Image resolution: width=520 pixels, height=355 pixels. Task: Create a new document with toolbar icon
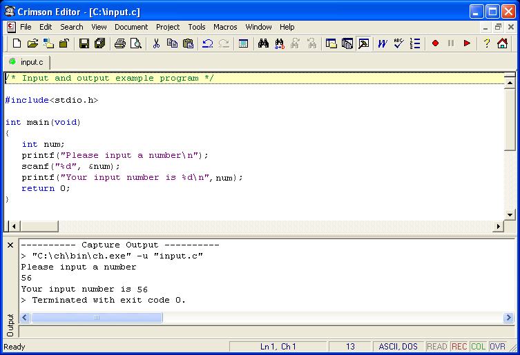click(x=17, y=44)
